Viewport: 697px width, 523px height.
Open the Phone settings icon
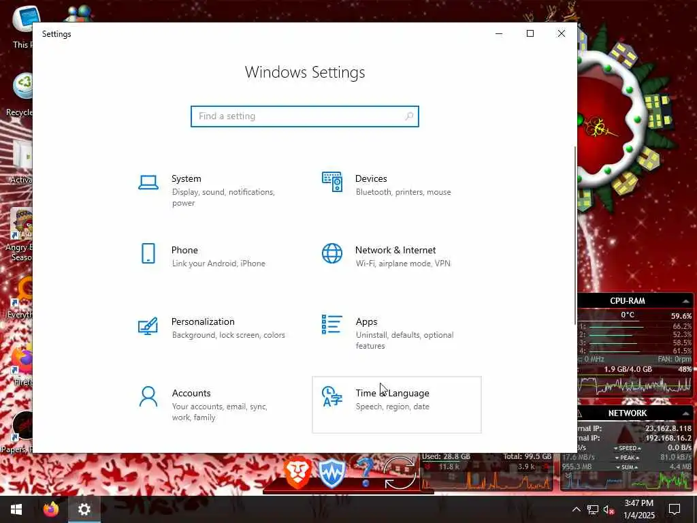(x=148, y=253)
